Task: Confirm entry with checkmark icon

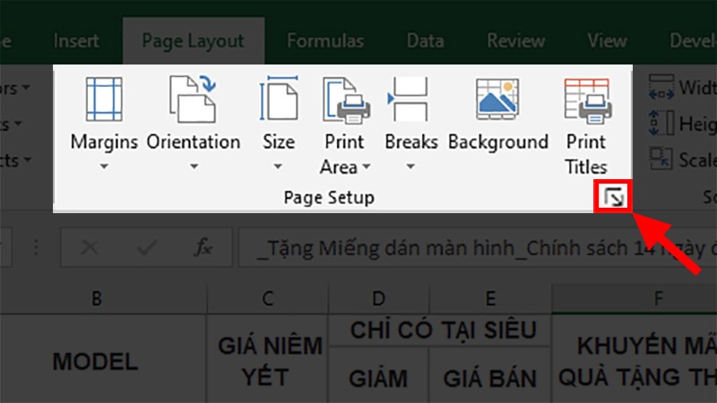Action: 147,248
